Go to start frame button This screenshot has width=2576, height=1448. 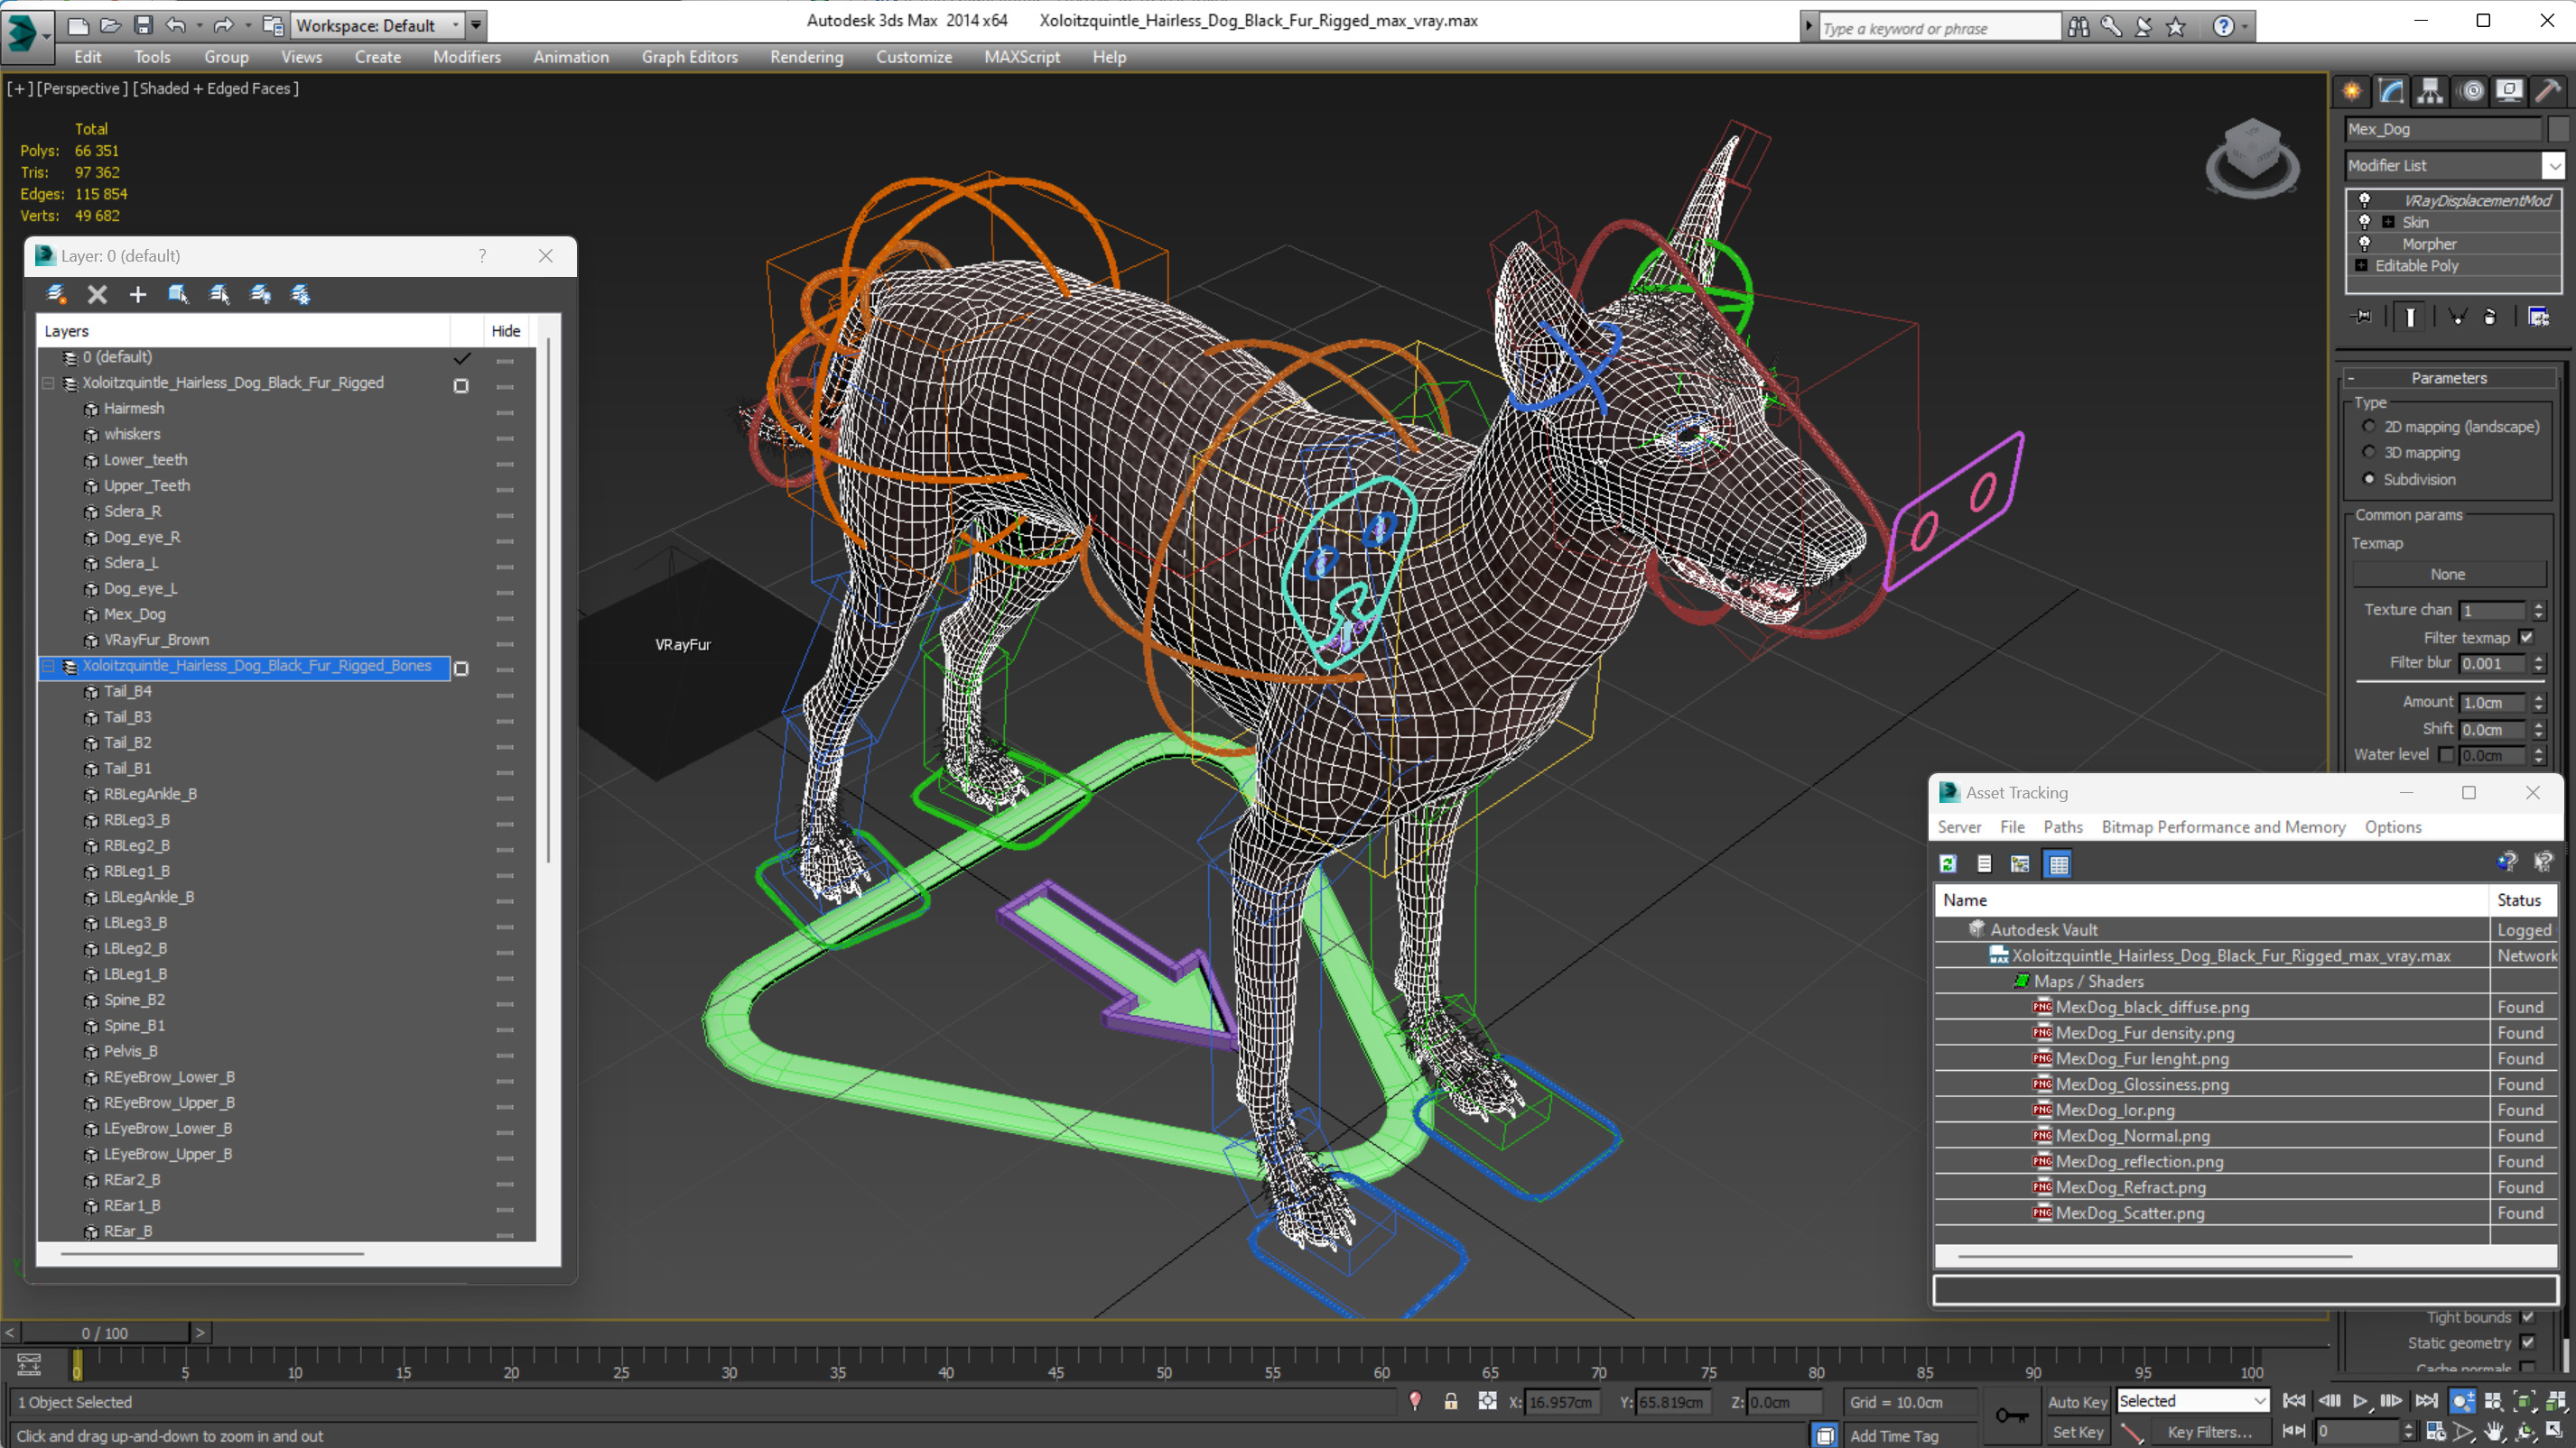[2294, 1401]
